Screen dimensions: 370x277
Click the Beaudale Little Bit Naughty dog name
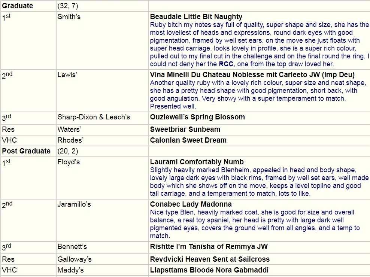[x=196, y=17]
